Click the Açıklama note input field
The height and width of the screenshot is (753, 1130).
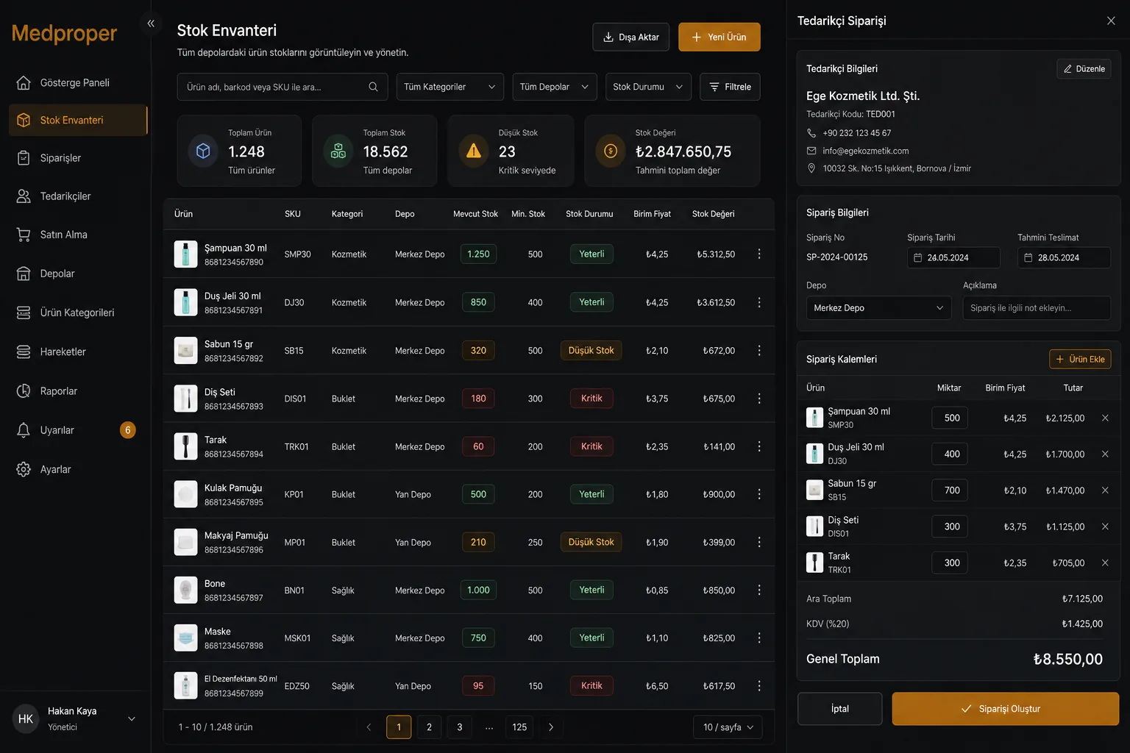(x=1037, y=308)
